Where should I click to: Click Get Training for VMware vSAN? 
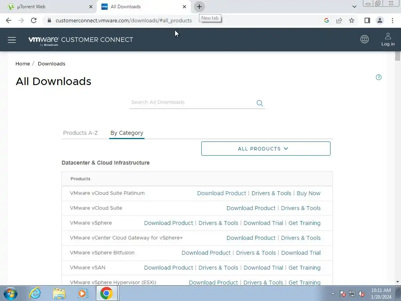(304, 267)
